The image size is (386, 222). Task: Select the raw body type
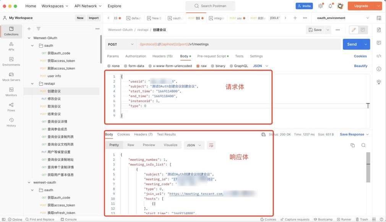[x=201, y=66]
